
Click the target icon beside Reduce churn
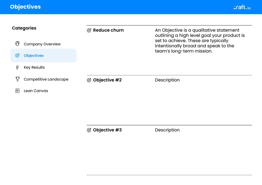89,30
